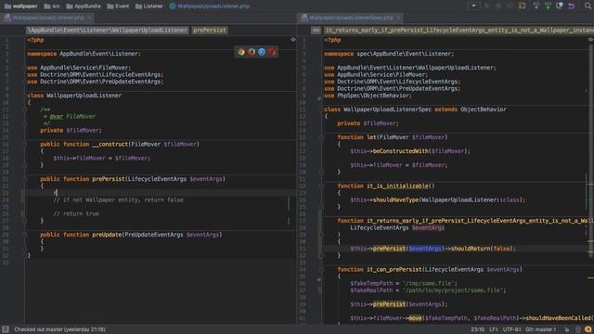Click the green VCS Commit icon
The width and height of the screenshot is (594, 334).
pyautogui.click(x=548, y=6)
